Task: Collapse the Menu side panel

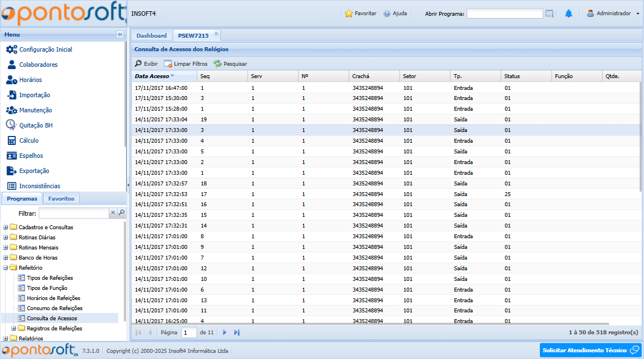Action: pyautogui.click(x=120, y=35)
